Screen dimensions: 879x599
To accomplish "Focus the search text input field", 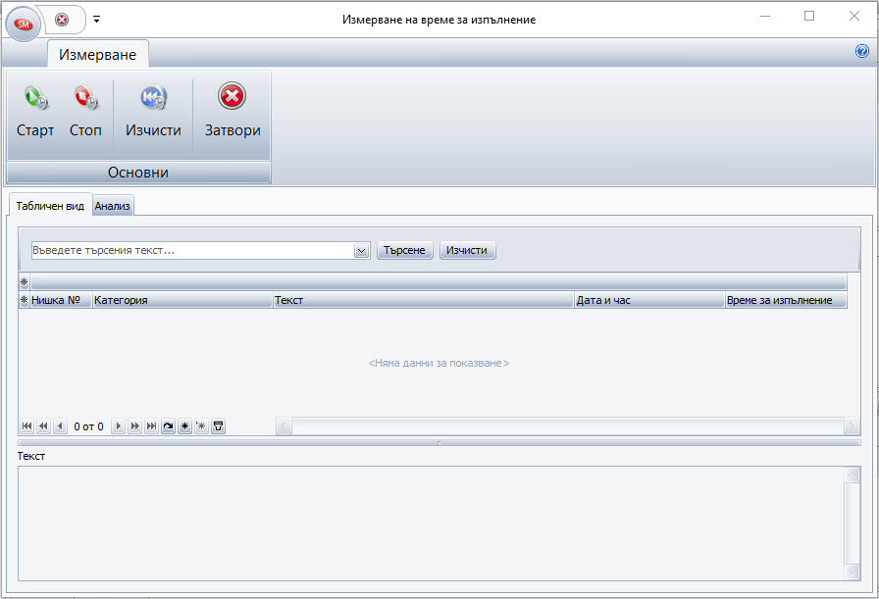I will (x=193, y=250).
